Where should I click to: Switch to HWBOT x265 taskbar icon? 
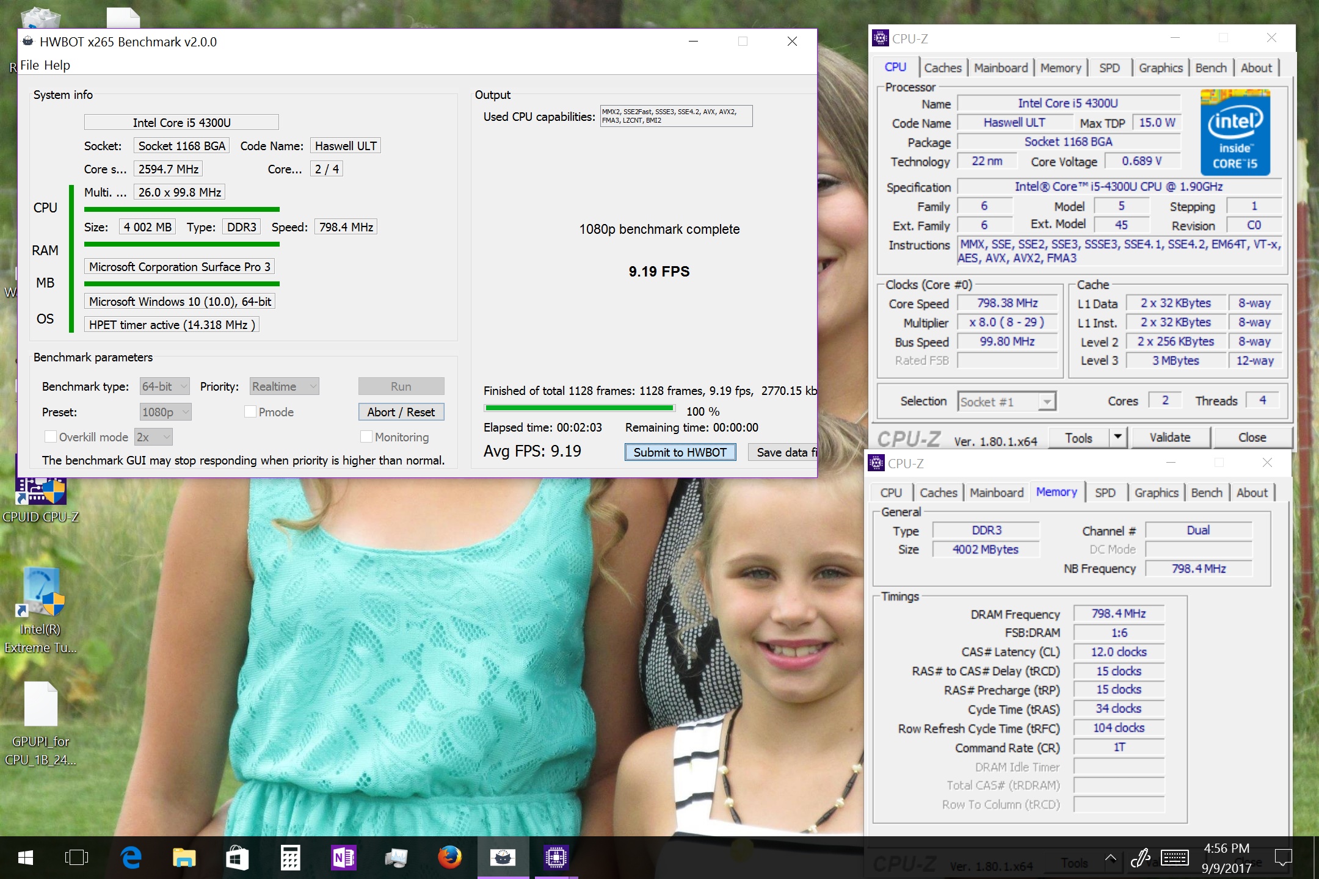[503, 858]
